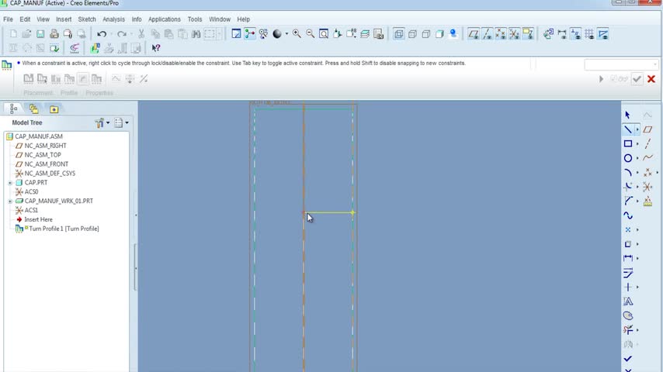Toggle sketcher grid display
The image size is (663, 372).
click(589, 34)
